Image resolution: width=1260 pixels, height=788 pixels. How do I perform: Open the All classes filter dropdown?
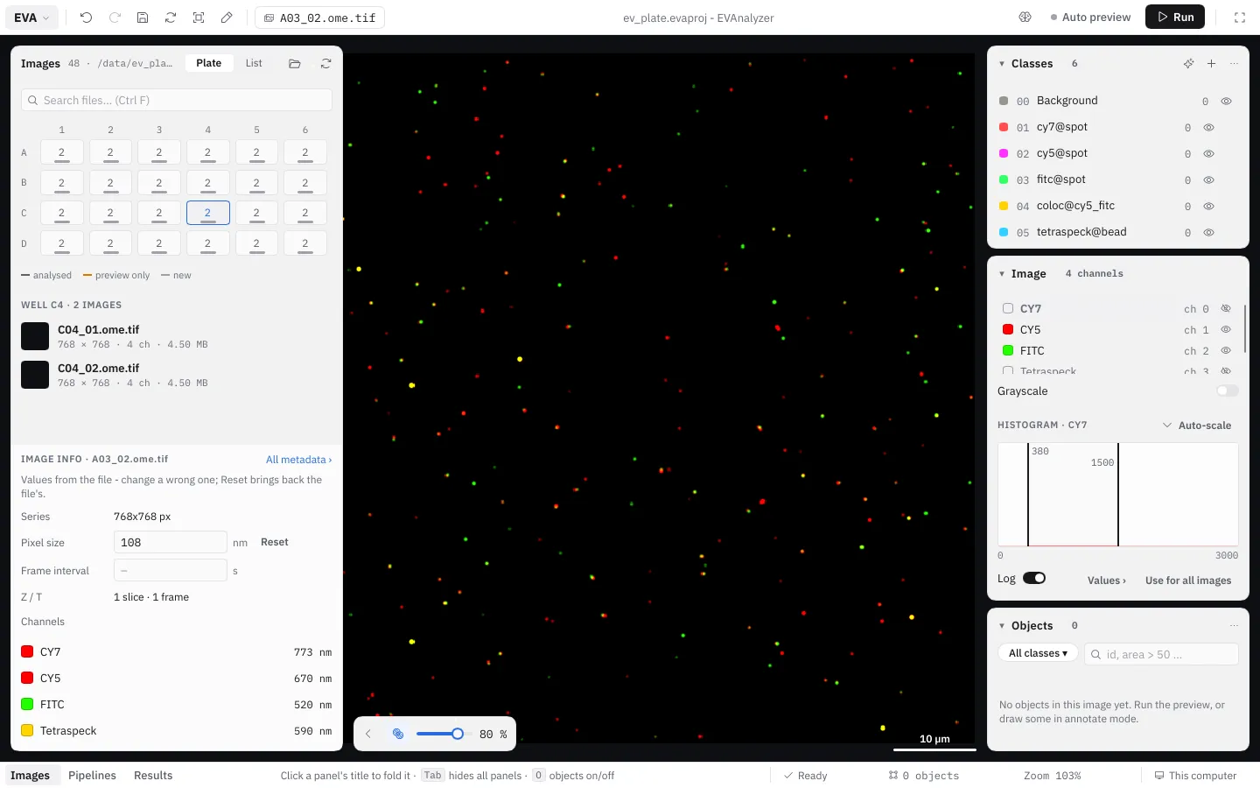[1038, 654]
